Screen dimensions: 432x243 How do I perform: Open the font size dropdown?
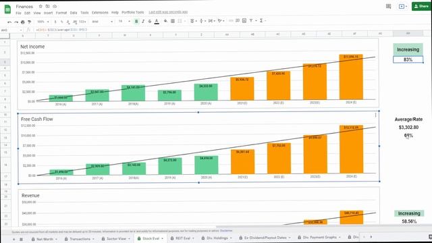(x=124, y=21)
